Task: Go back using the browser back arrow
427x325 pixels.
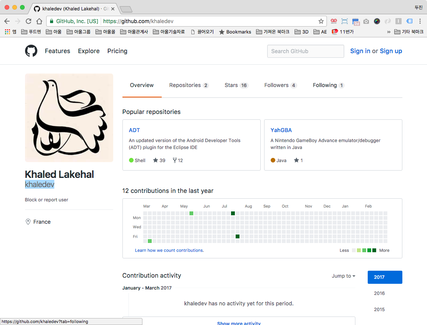Action: click(x=7, y=21)
